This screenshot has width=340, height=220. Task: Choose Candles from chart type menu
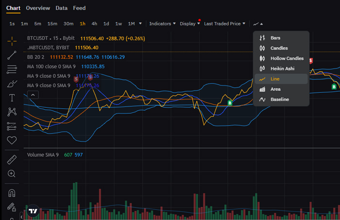(x=281, y=48)
